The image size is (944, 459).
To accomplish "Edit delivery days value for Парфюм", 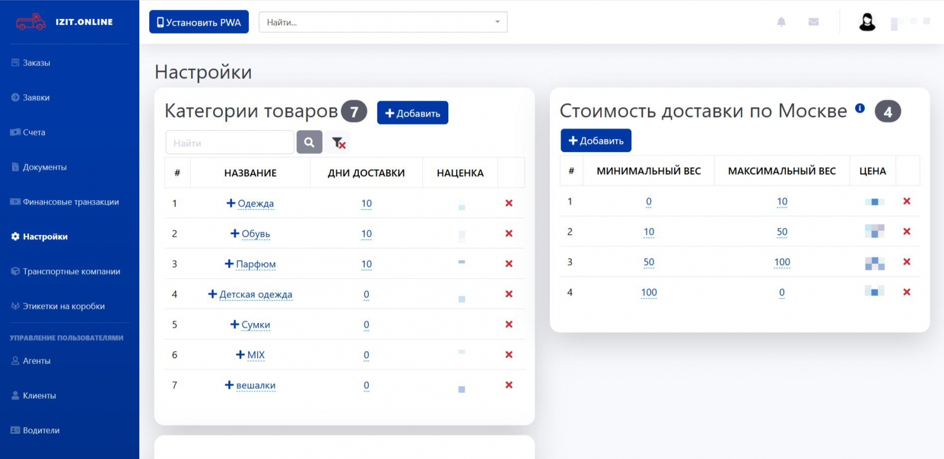I will [366, 264].
